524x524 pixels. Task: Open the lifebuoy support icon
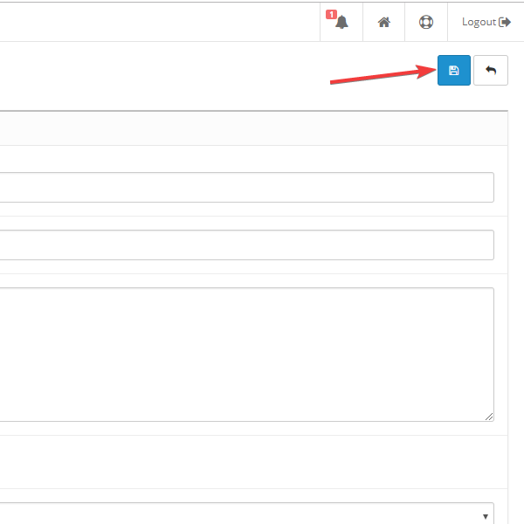tap(426, 23)
